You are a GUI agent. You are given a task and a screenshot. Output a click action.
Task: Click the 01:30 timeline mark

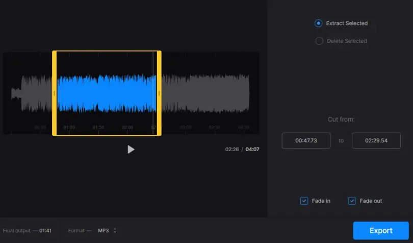pyautogui.click(x=98, y=128)
